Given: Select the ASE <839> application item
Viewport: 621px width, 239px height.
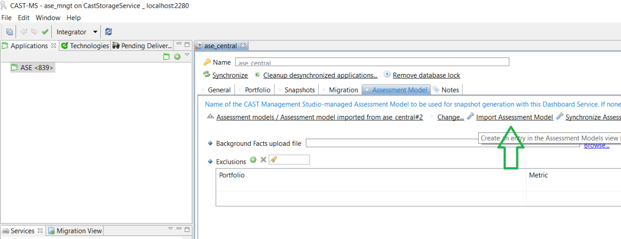Looking at the screenshot, I should pos(36,67).
